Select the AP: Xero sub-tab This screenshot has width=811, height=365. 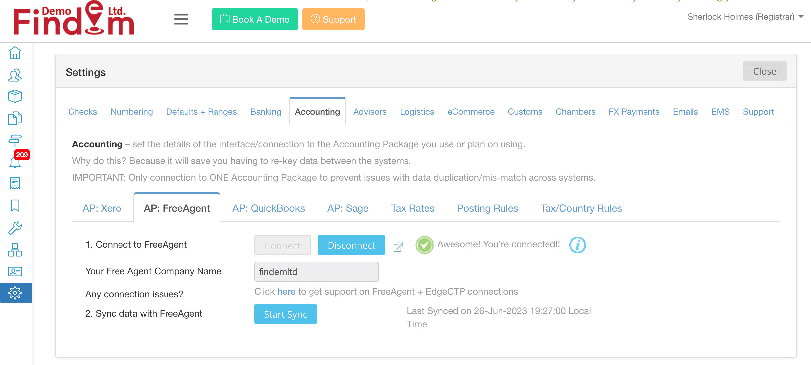[102, 208]
